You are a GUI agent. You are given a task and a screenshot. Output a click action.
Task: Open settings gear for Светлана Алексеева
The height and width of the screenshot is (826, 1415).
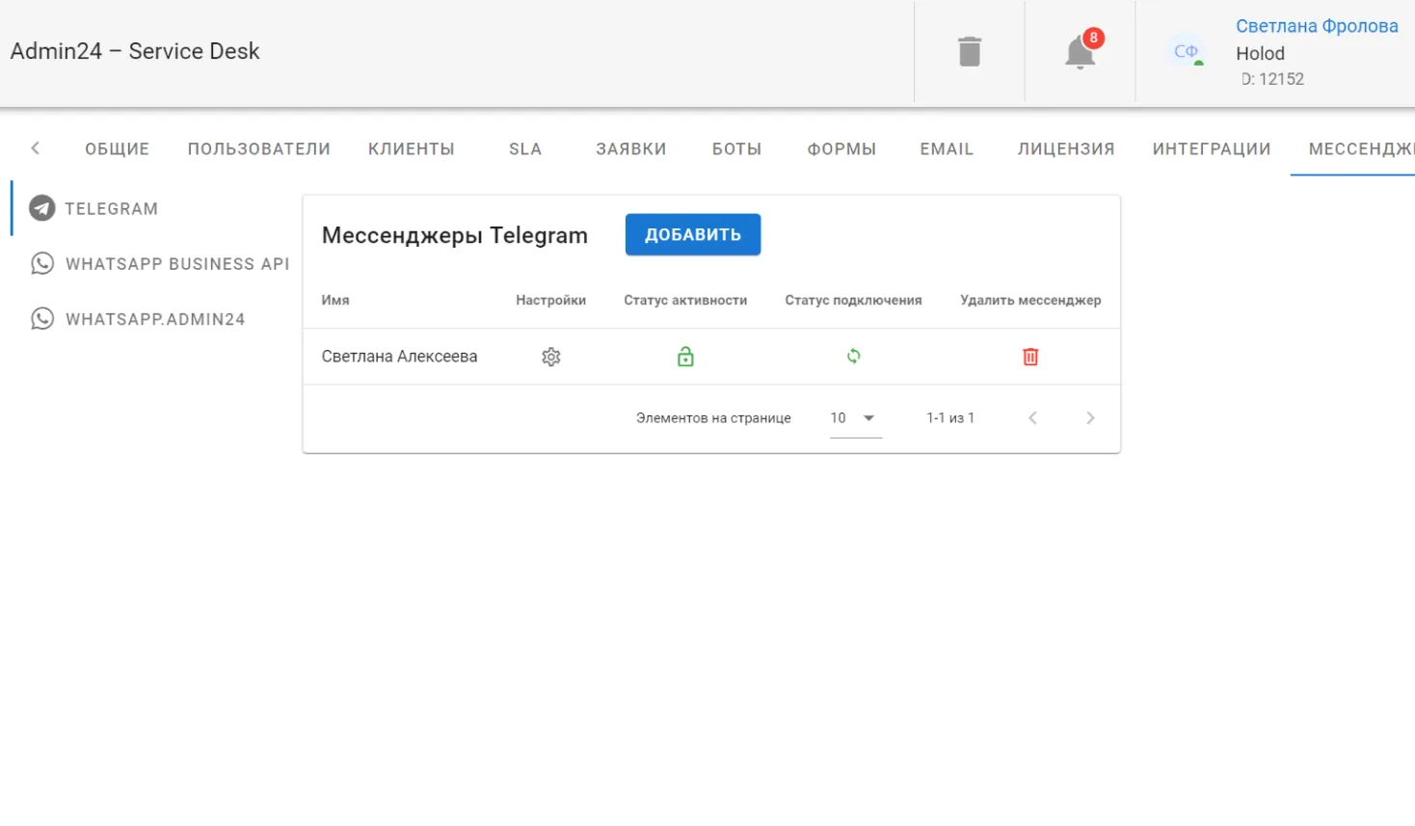[551, 357]
